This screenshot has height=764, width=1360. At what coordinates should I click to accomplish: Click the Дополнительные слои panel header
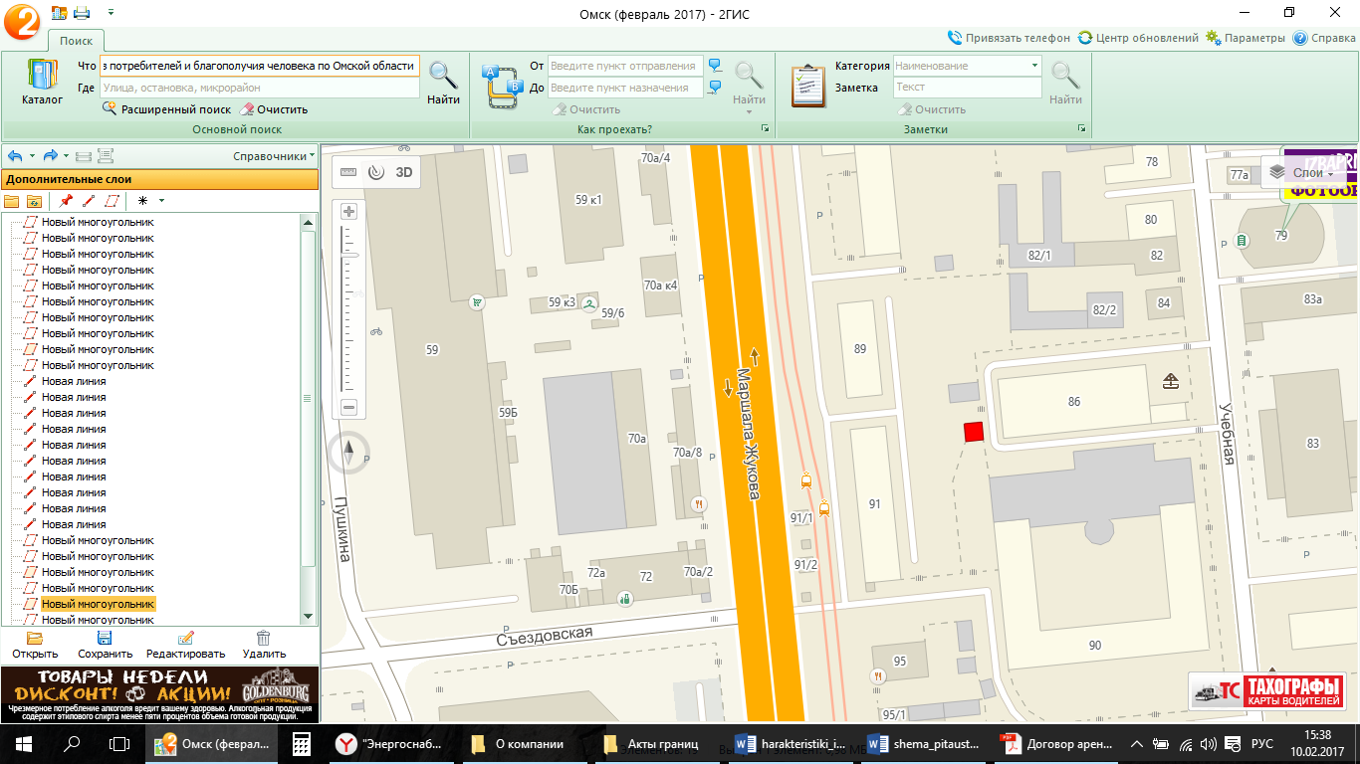(x=159, y=179)
